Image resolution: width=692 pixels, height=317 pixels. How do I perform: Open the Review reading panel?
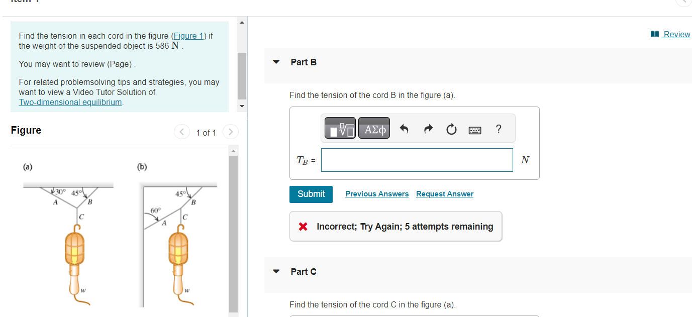point(675,34)
